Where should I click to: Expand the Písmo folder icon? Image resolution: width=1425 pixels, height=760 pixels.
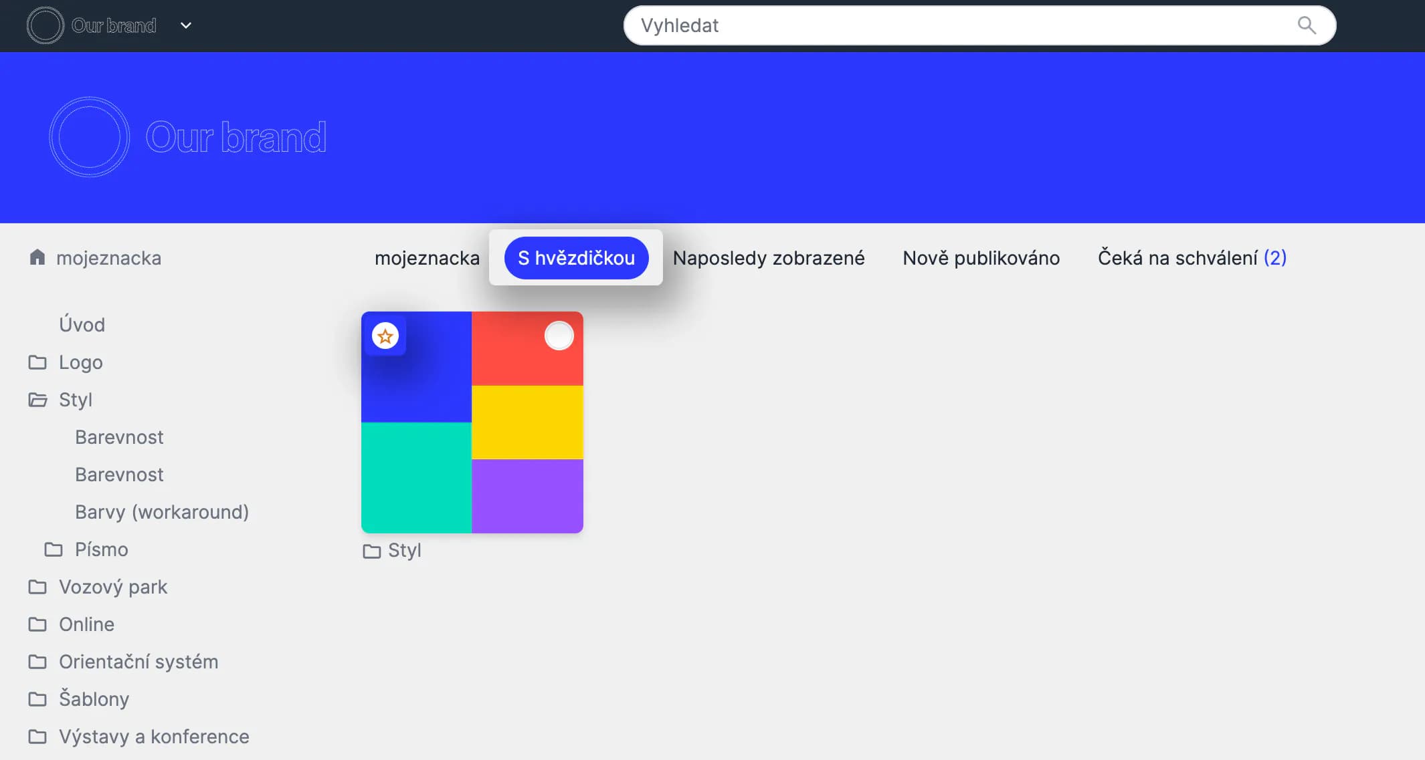[x=54, y=549]
